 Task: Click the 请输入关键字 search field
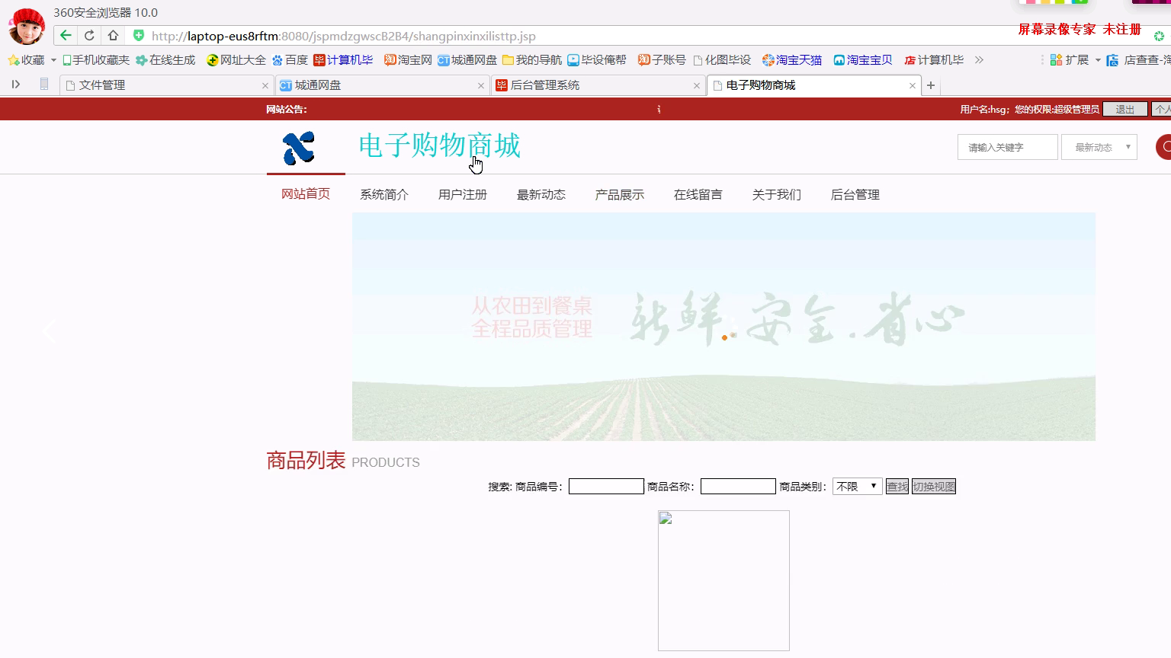(1007, 147)
